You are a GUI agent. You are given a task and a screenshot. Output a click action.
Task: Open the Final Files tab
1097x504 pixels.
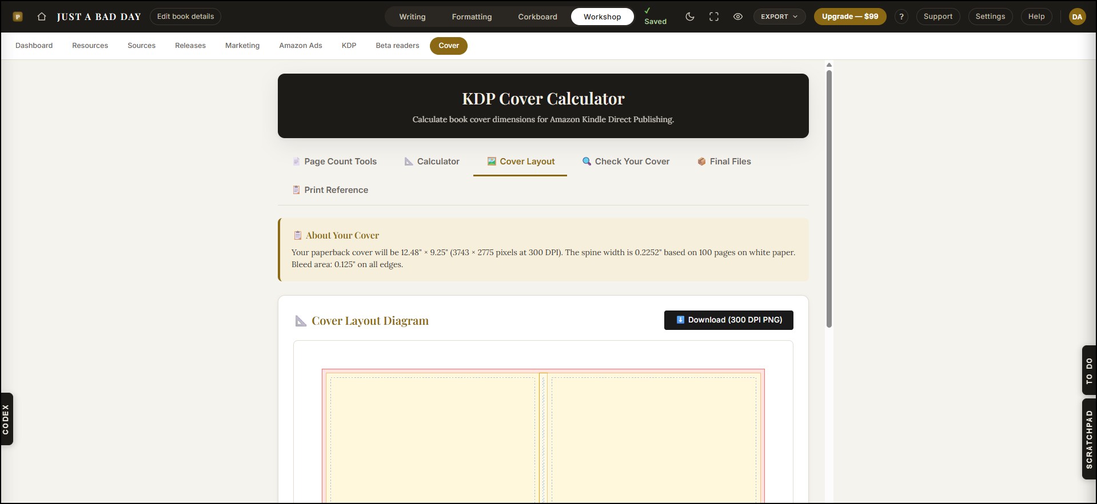click(x=724, y=162)
